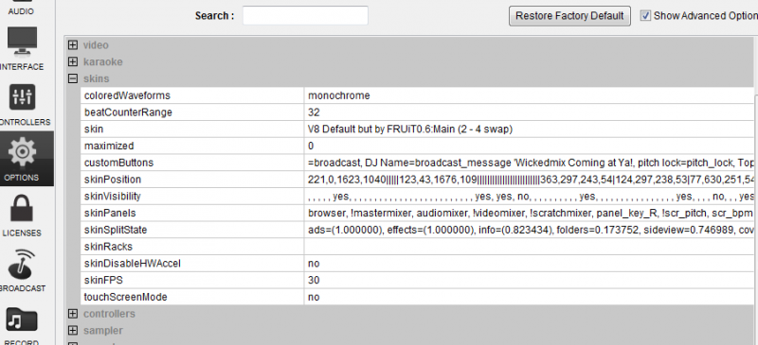Open the Interface monitor icon
The width and height of the screenshot is (758, 345).
coord(22,41)
